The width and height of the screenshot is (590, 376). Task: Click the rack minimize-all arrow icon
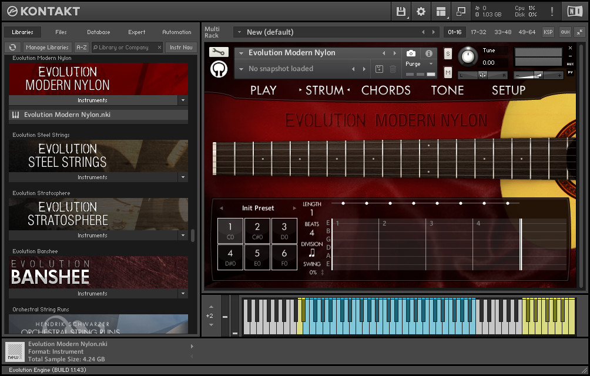pyautogui.click(x=580, y=32)
